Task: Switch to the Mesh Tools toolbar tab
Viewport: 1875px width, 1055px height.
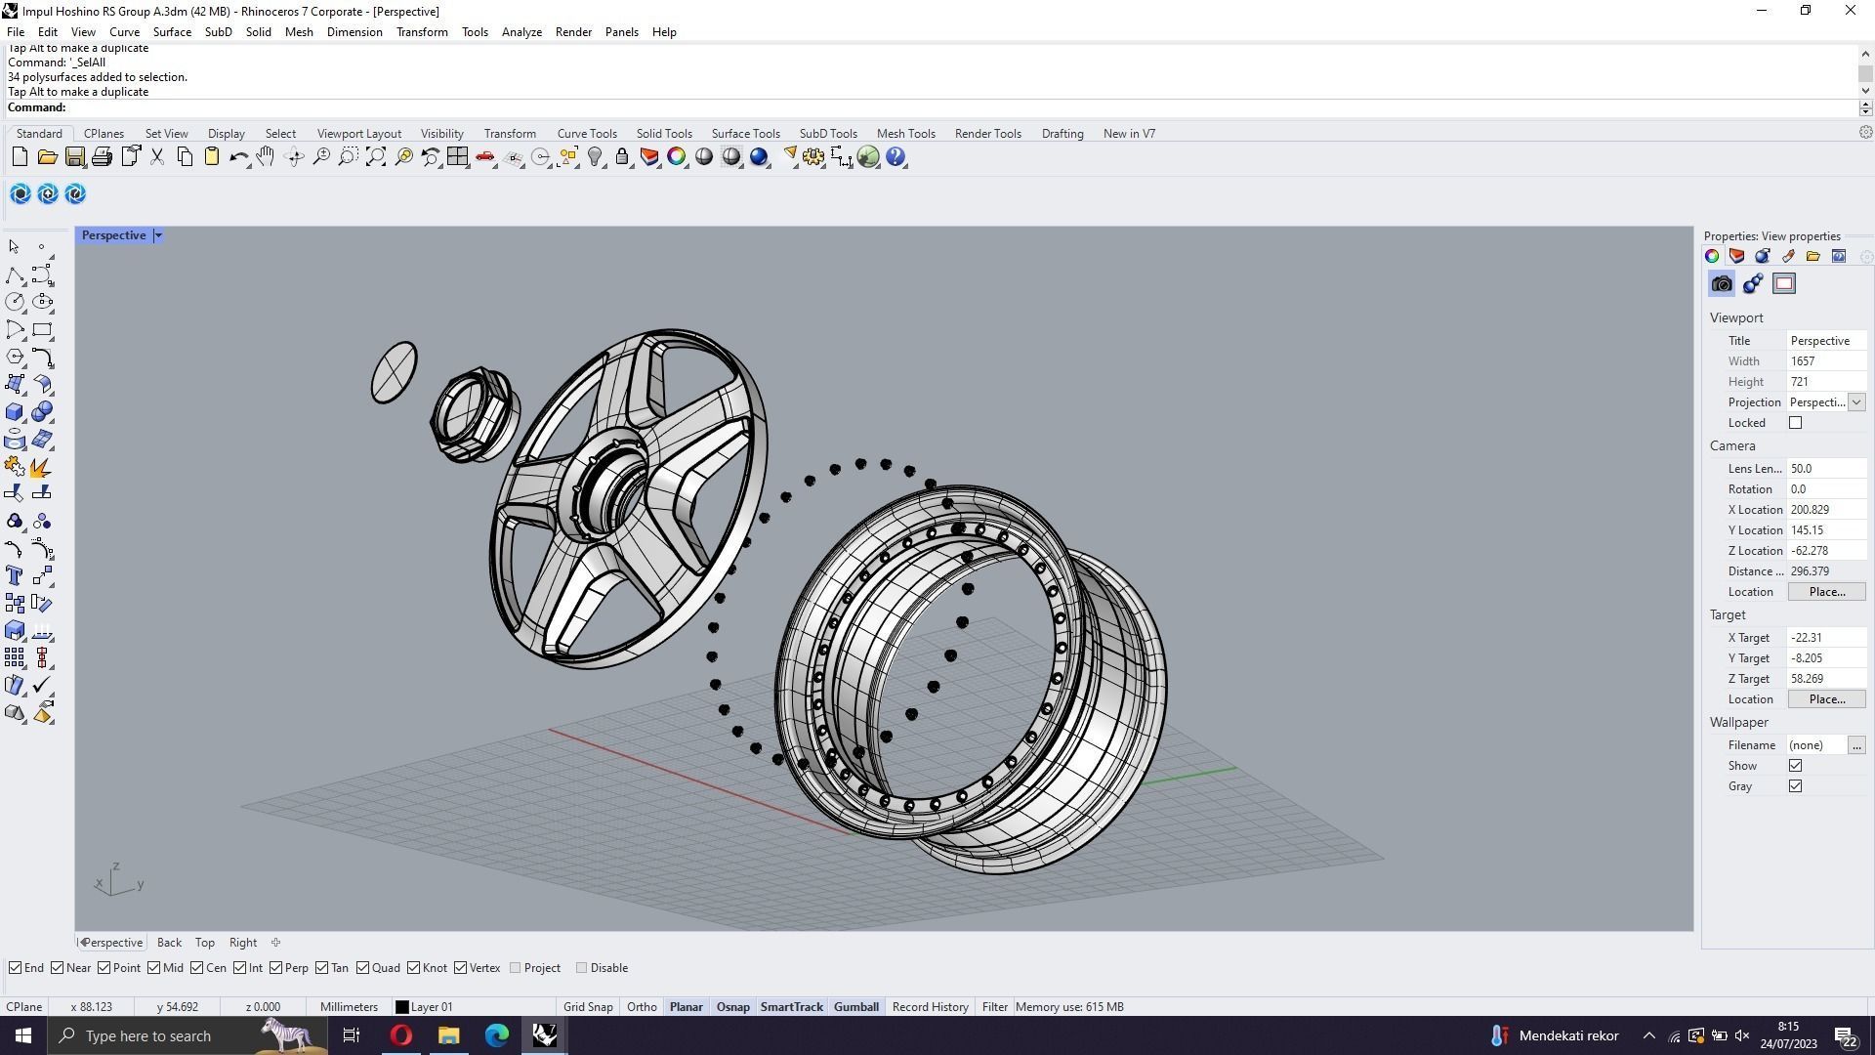Action: (x=905, y=134)
